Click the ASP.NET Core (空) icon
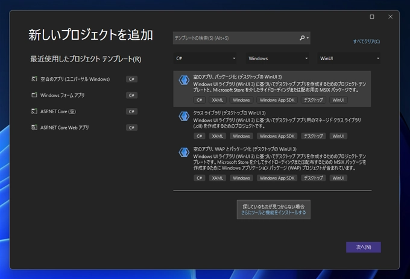The width and height of the screenshot is (410, 279). (34, 111)
